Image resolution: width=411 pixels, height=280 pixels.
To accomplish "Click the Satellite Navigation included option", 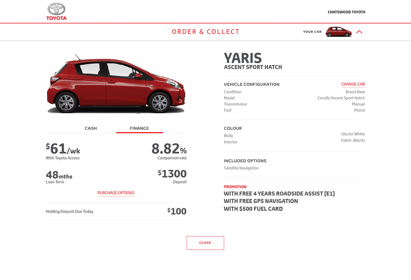I will click(241, 168).
